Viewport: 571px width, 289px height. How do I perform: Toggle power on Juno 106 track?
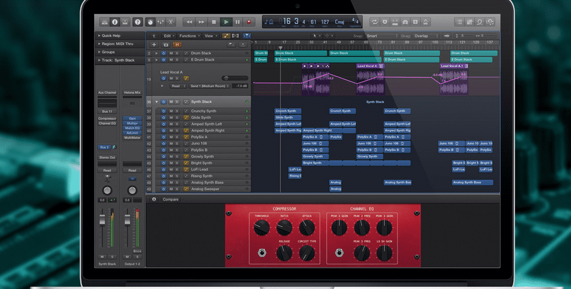[x=163, y=144]
